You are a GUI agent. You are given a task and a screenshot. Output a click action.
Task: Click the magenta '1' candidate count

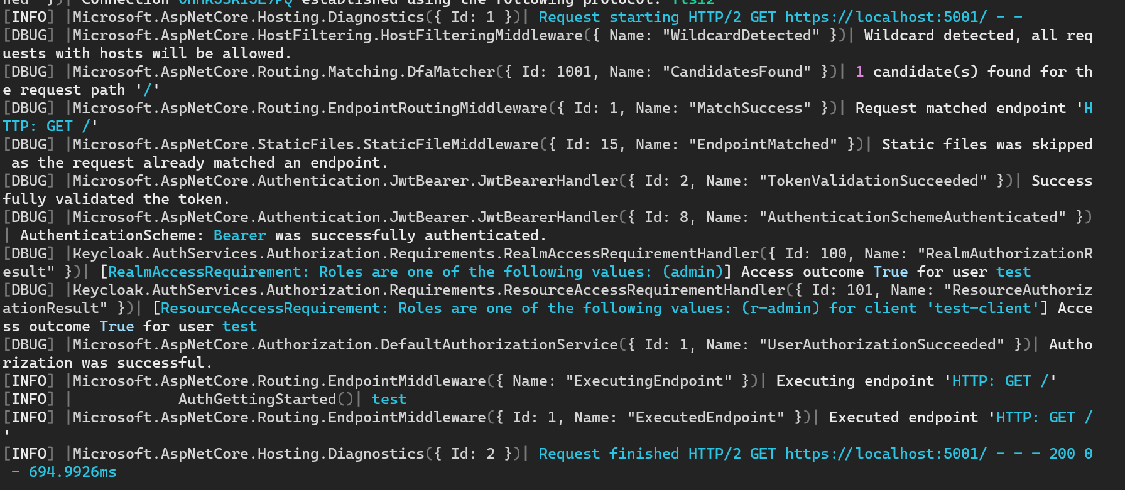[859, 72]
